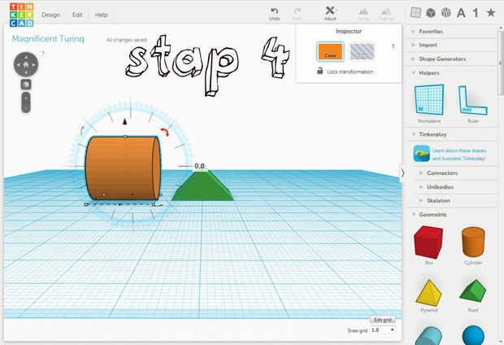Select the orange Color swatch in Inspector

pos(330,51)
